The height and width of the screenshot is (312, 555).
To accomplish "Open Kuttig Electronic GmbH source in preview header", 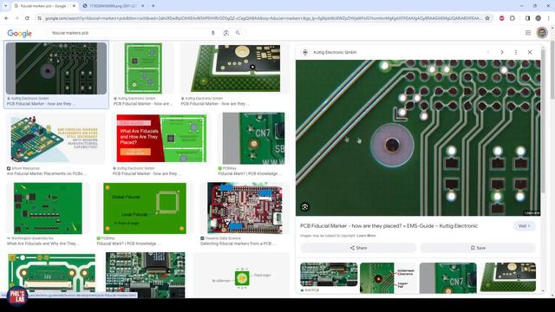I will 335,52.
